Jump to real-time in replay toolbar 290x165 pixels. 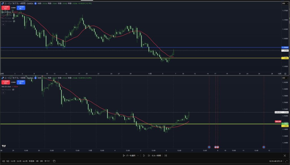(x=166, y=155)
